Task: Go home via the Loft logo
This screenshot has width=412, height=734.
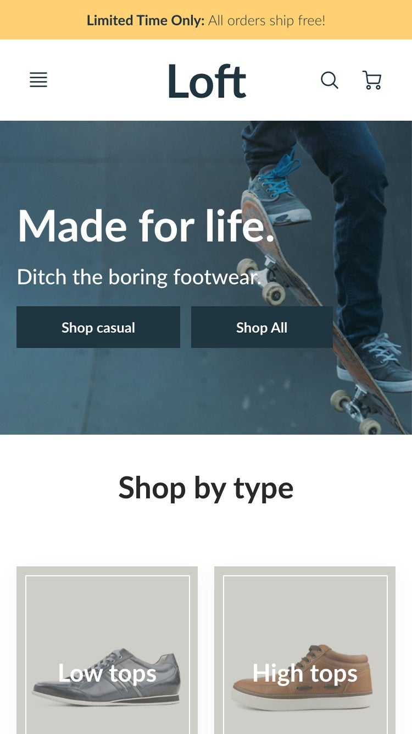Action: [x=207, y=81]
